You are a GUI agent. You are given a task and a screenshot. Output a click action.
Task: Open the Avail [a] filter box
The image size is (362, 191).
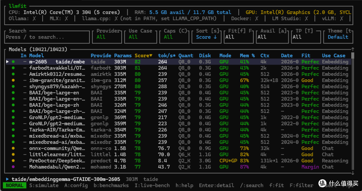(x=273, y=37)
